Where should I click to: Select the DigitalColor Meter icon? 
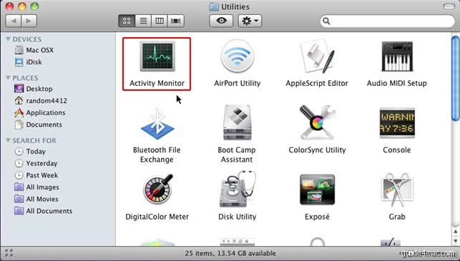tap(158, 189)
